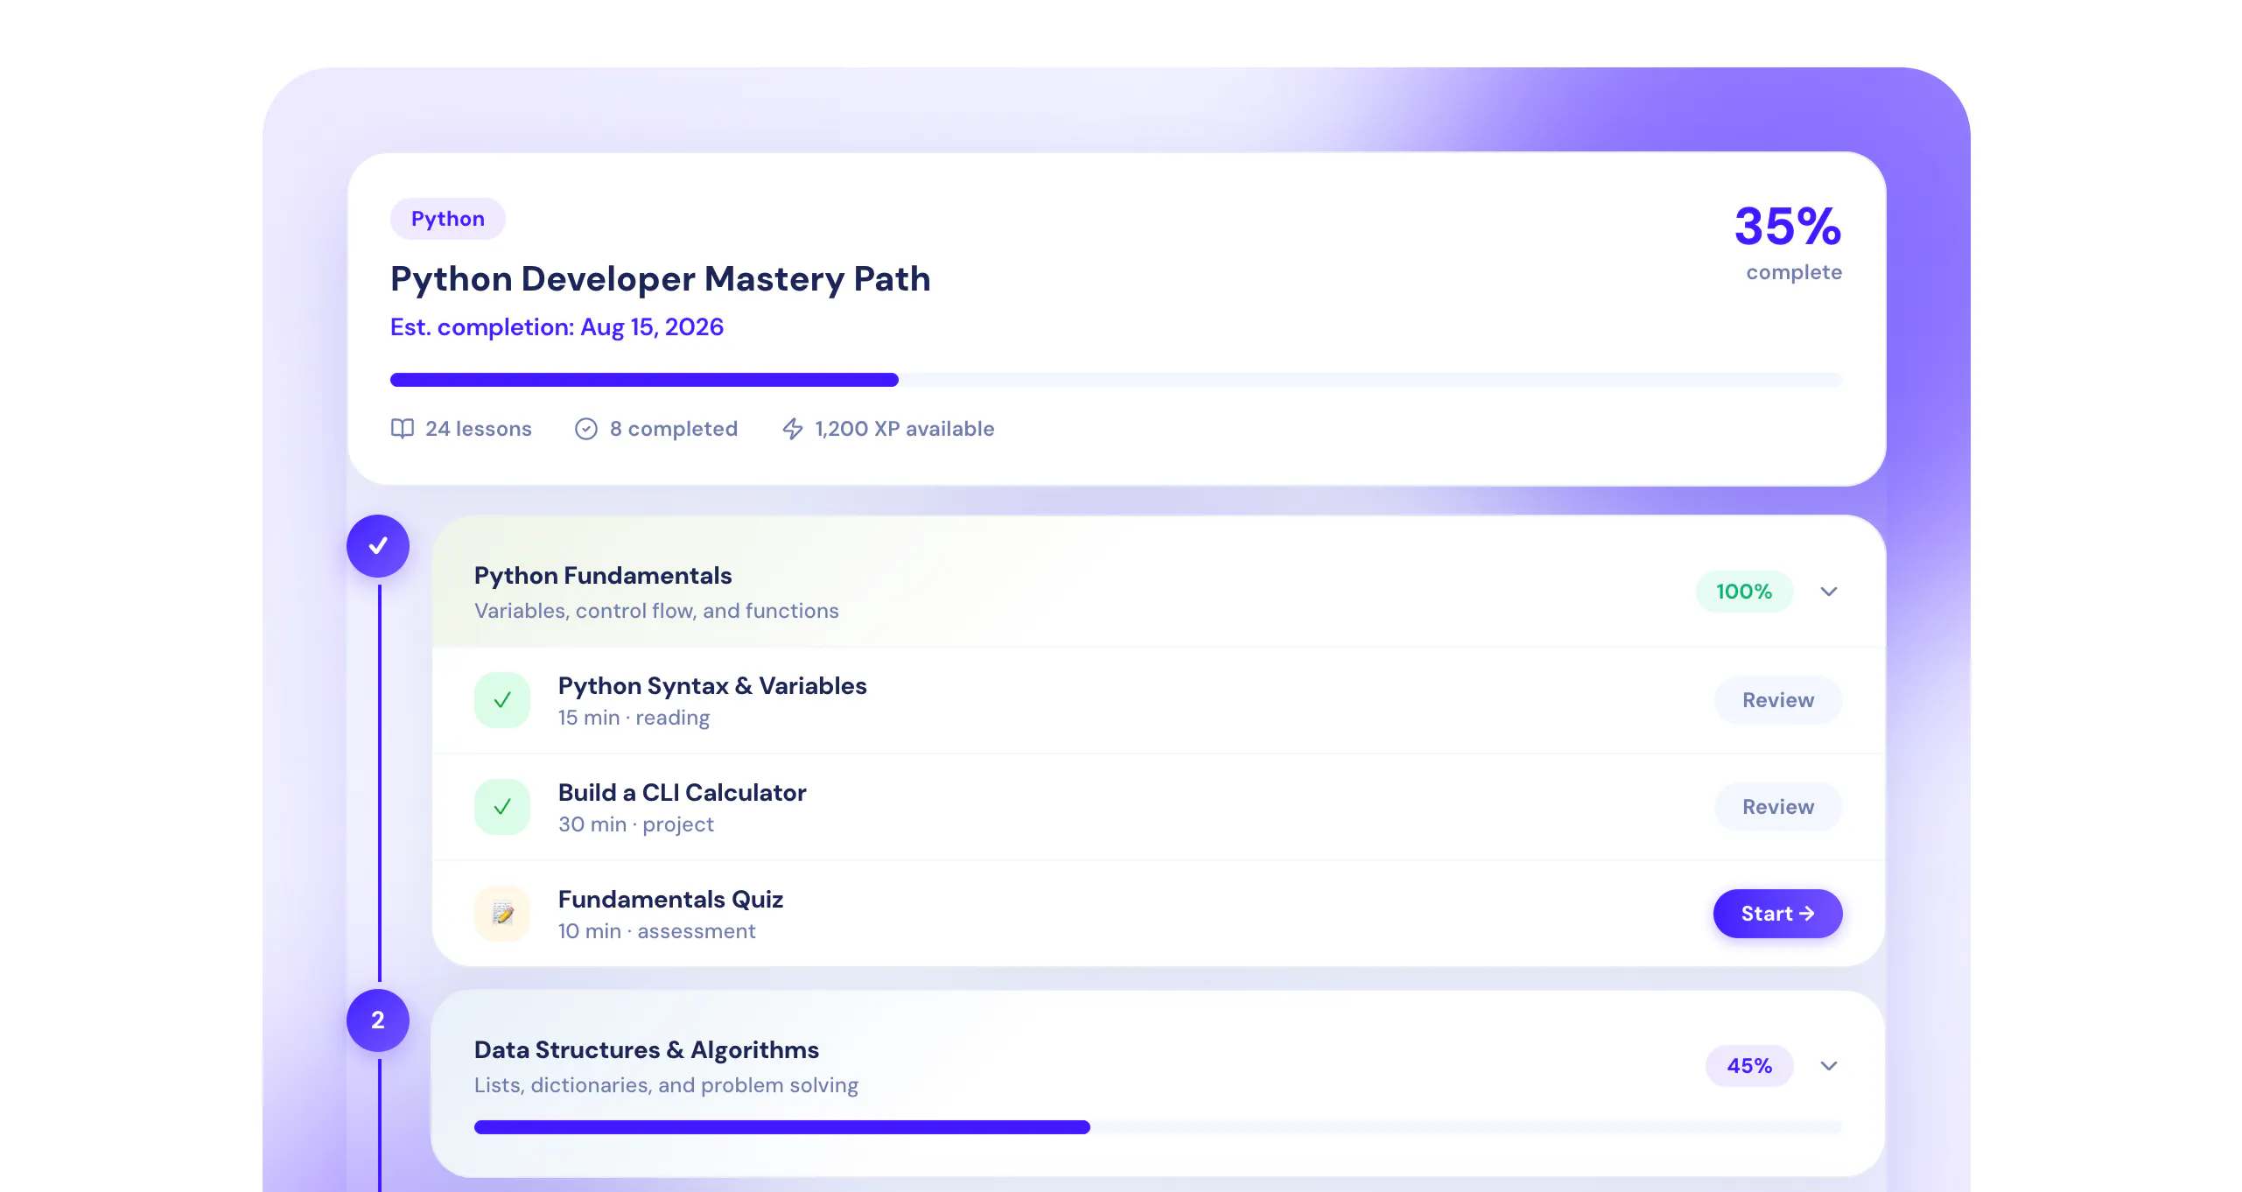Click the 100% badge on Python Fundamentals
The image size is (2242, 1192).
[x=1744, y=592]
